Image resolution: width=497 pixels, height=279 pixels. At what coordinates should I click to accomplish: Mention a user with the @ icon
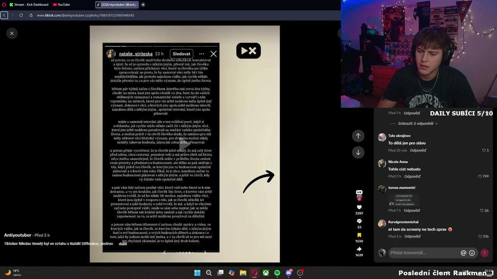[463, 253]
